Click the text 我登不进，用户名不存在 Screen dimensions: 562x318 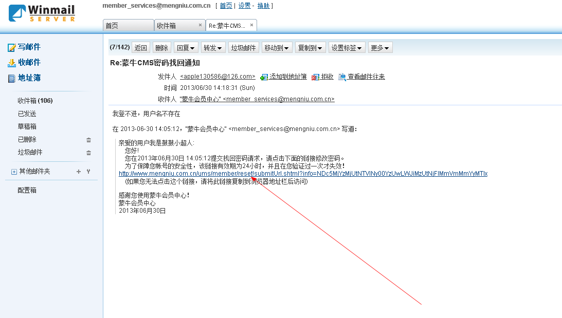(146, 114)
